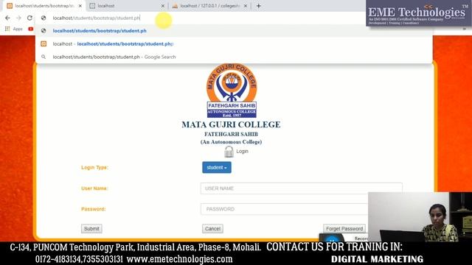
Task: Close the first localhost/students tab
Action: click(x=80, y=6)
